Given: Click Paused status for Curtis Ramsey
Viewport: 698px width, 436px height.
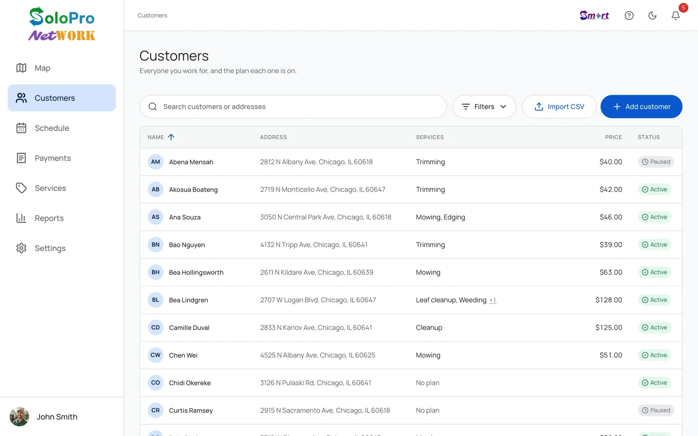Looking at the screenshot, I should pyautogui.click(x=656, y=410).
